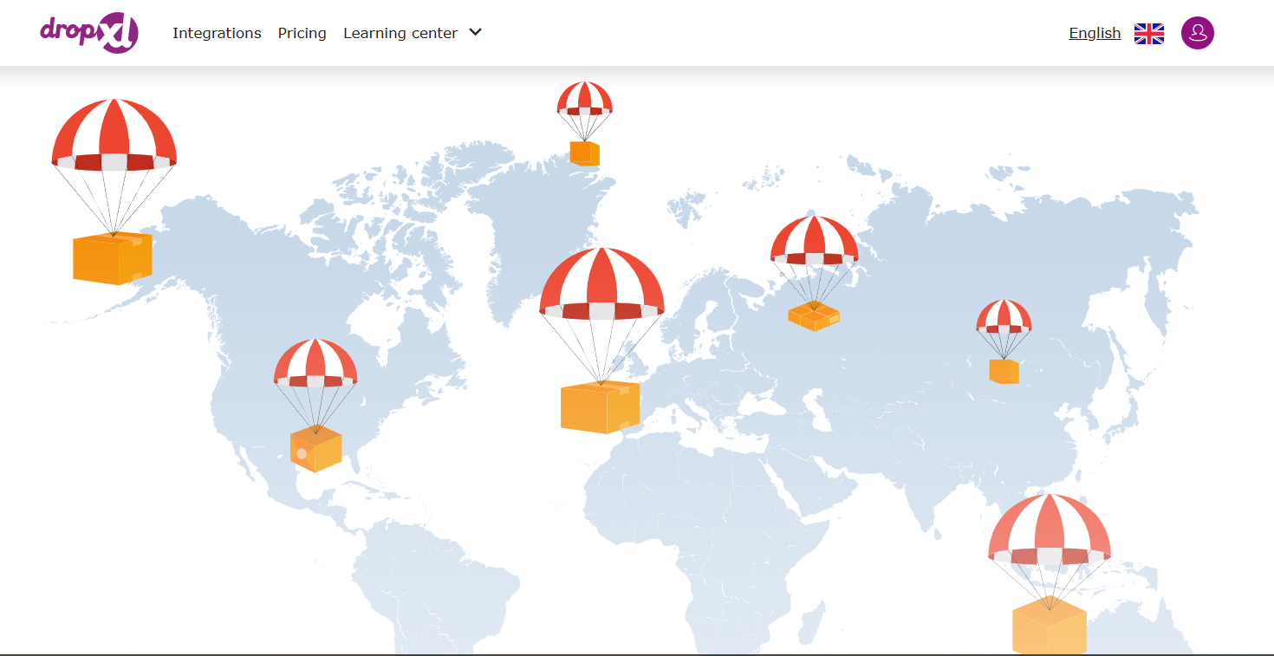
Task: Open the Integrations page
Action: (x=217, y=33)
